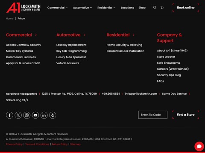Open the Facebook social icon
This screenshot has width=205, height=153.
click(x=9, y=115)
